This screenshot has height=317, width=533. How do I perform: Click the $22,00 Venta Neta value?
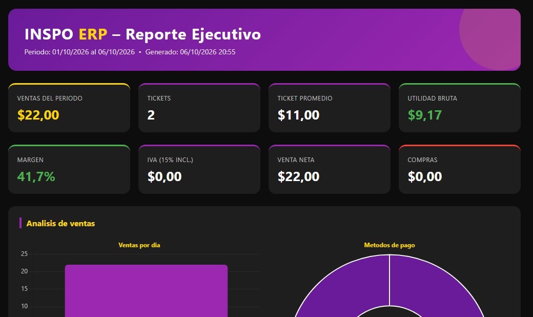click(298, 176)
